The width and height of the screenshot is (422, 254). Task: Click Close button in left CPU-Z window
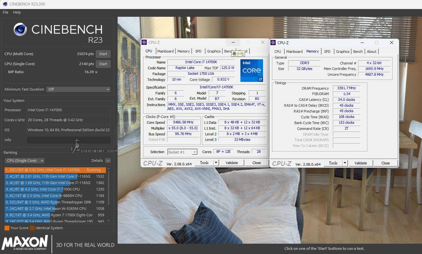[x=257, y=163]
